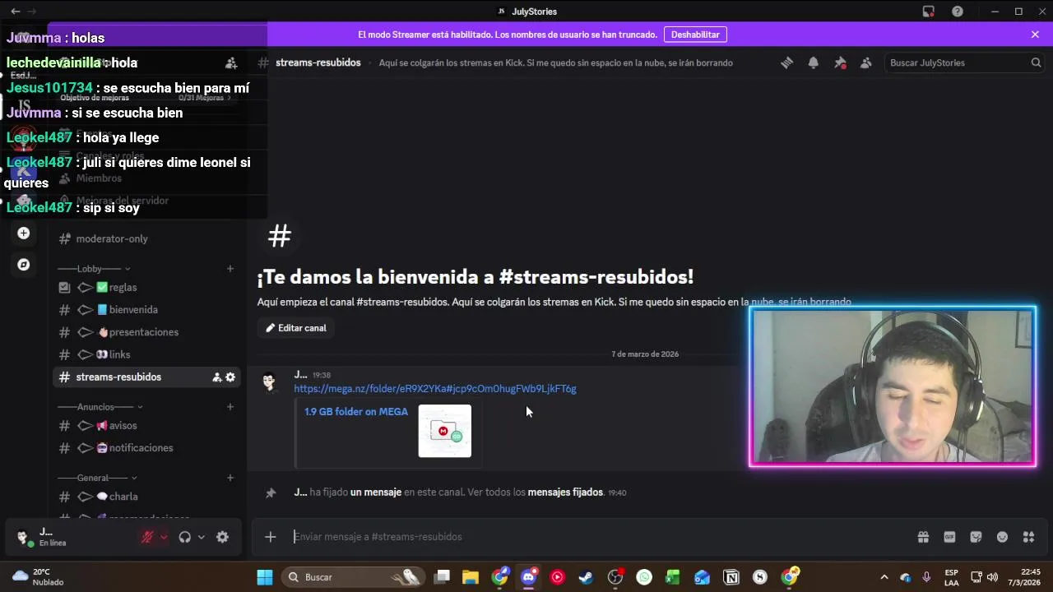Screen dimensions: 1053x592
Task: Open microphone input options arrow
Action: (164, 537)
